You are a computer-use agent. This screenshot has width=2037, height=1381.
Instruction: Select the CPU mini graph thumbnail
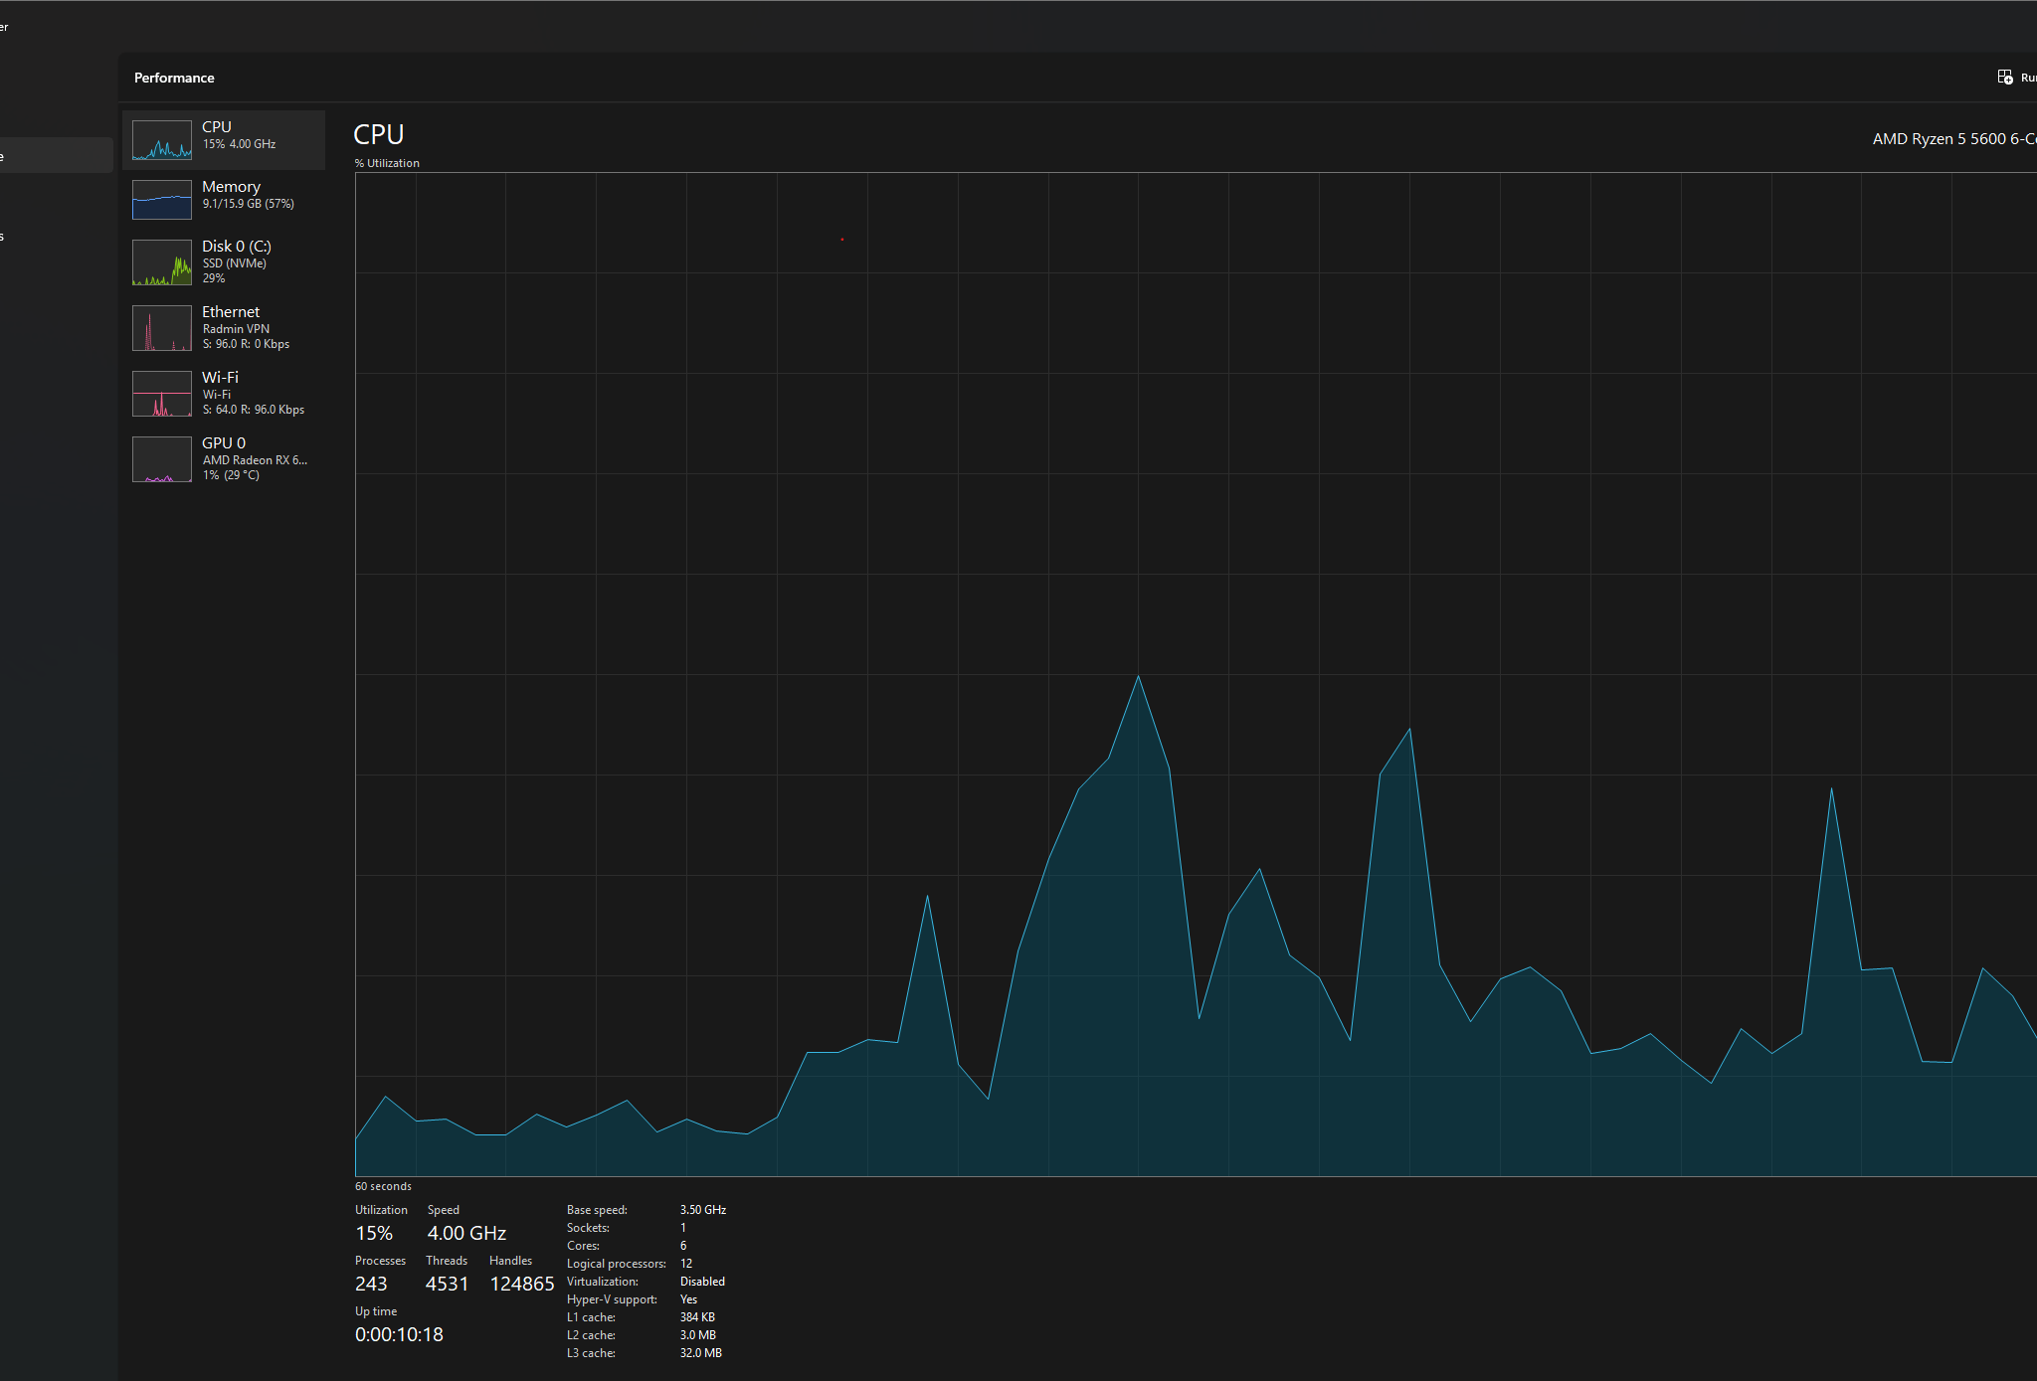pyautogui.click(x=162, y=140)
